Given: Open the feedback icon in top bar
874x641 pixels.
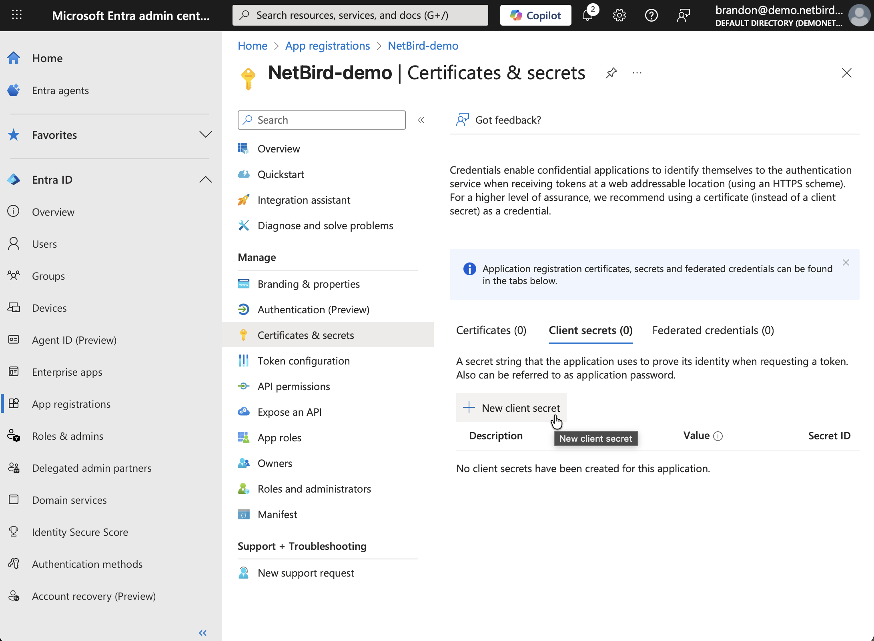Looking at the screenshot, I should (683, 16).
